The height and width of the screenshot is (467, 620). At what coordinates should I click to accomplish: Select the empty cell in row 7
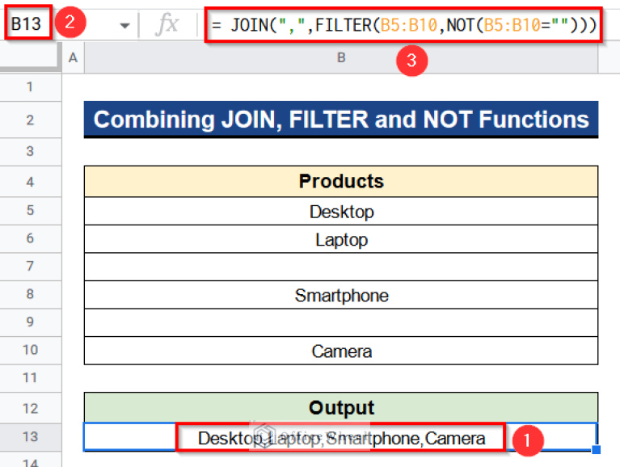click(x=341, y=267)
